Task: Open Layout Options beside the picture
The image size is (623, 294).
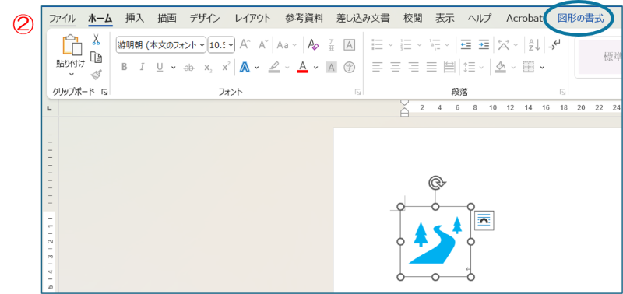Action: [484, 221]
